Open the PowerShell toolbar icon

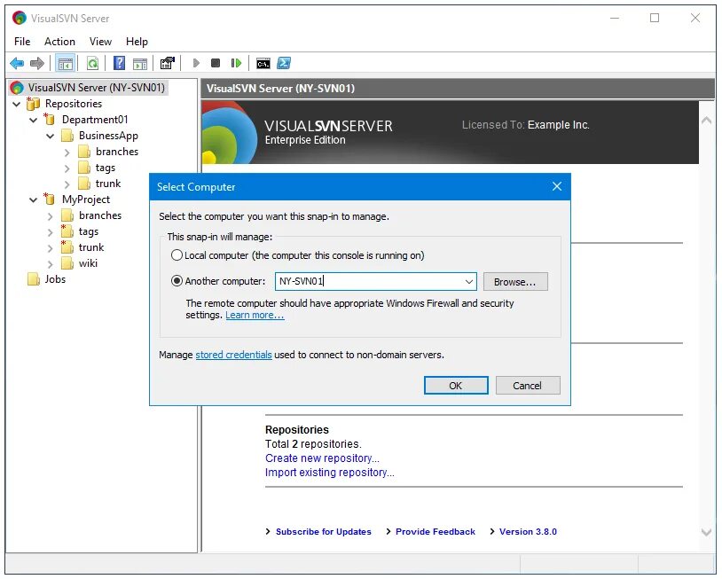(284, 63)
